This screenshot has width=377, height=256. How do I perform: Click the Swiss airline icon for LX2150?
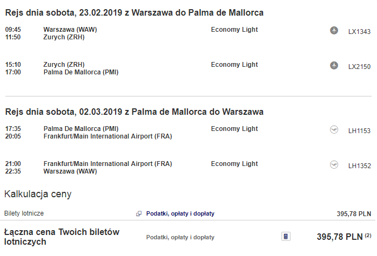[x=334, y=65]
